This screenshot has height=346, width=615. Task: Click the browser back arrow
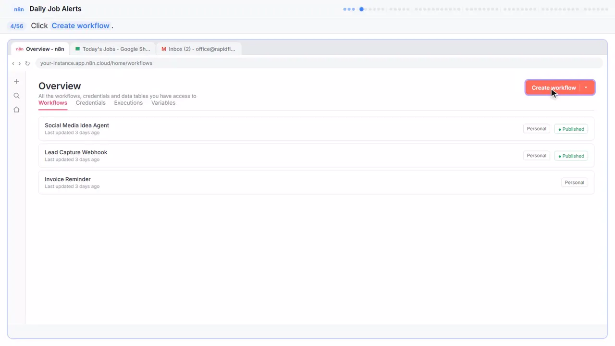[x=13, y=63]
